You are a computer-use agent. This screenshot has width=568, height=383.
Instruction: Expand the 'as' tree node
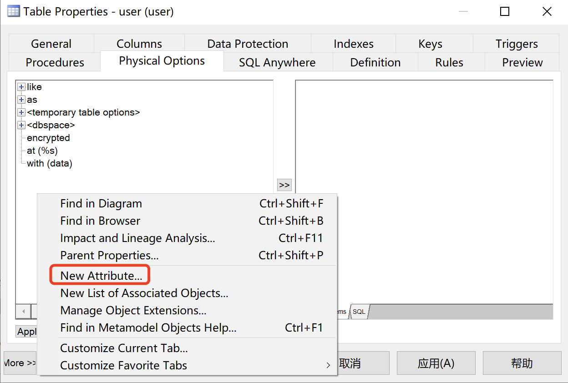pos(21,100)
